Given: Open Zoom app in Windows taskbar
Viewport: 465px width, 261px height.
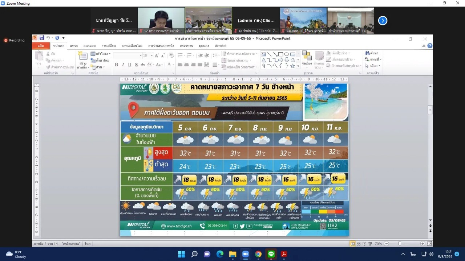Looking at the screenshot, I should 245,254.
